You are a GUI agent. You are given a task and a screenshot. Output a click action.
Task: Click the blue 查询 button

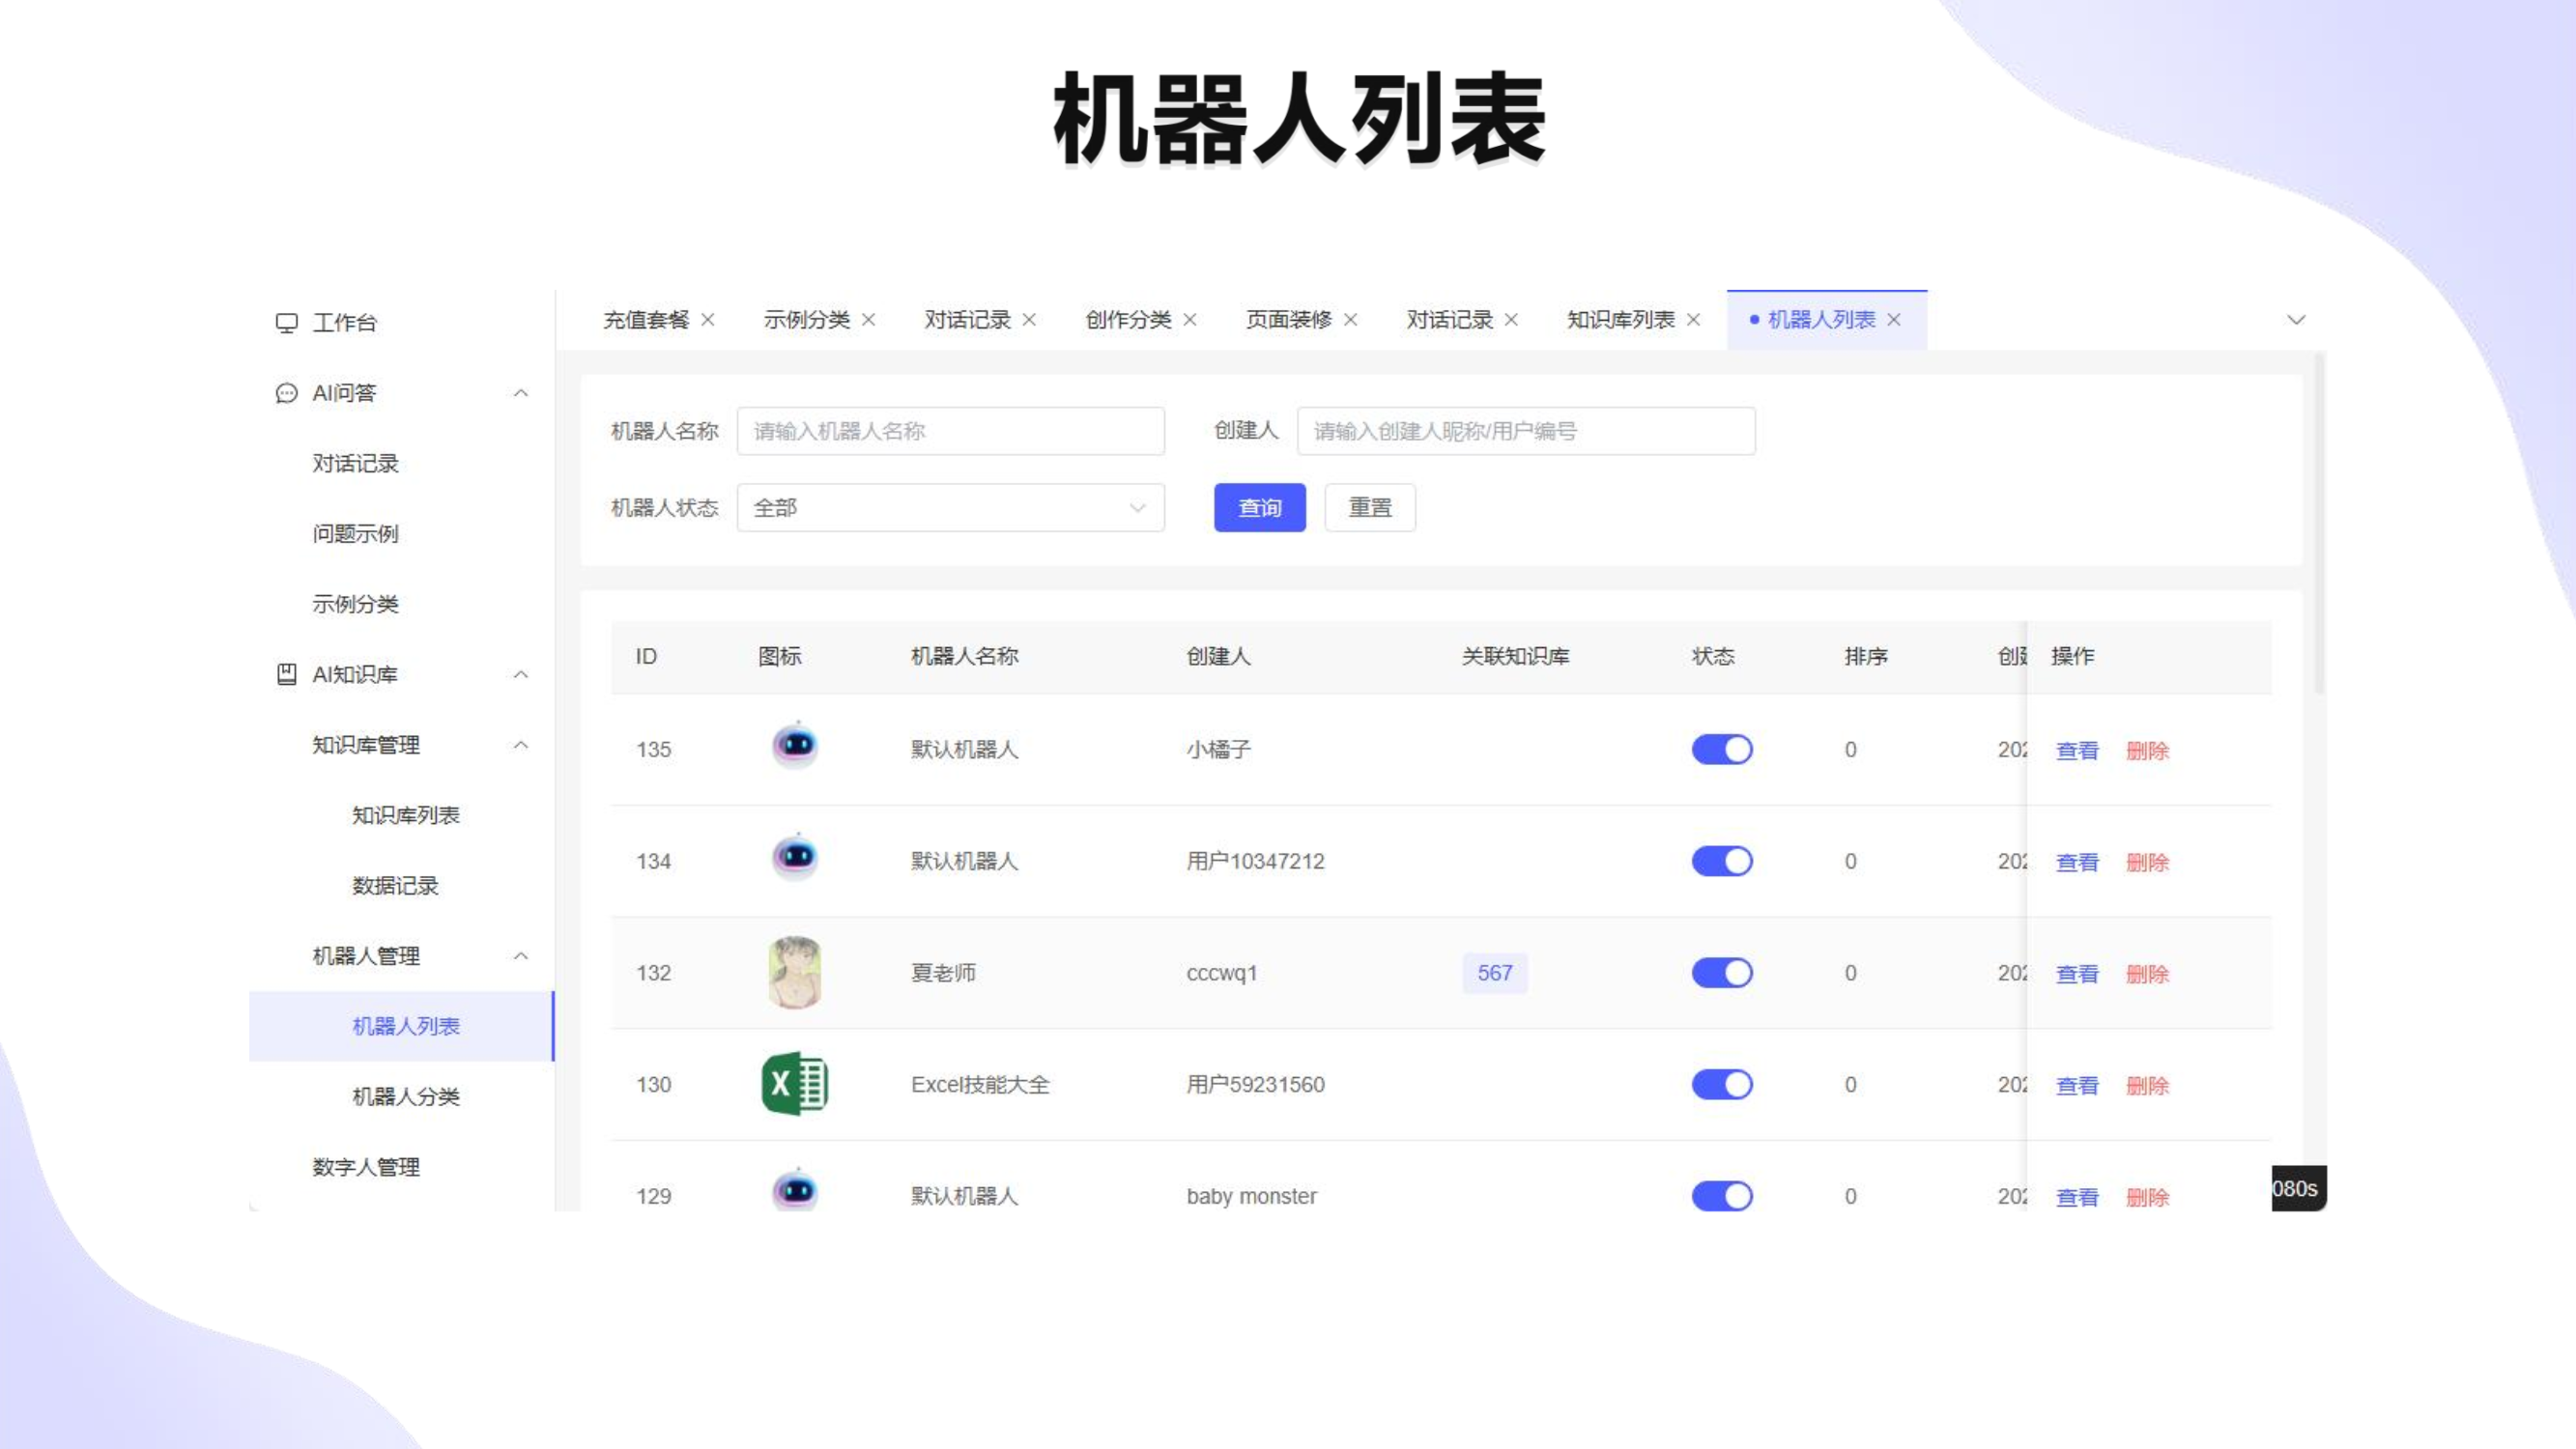point(1259,508)
